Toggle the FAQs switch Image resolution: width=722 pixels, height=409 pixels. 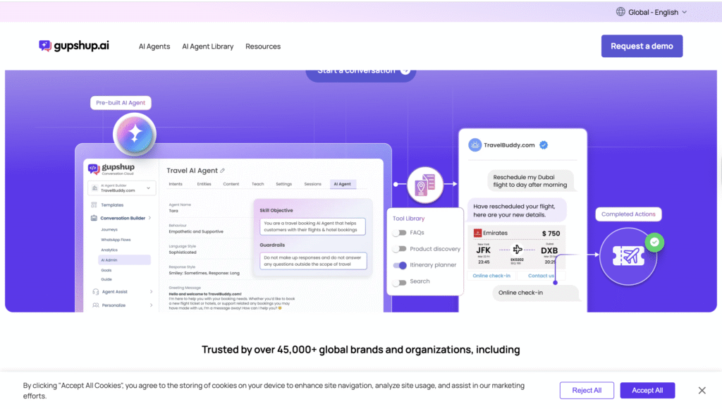(400, 233)
